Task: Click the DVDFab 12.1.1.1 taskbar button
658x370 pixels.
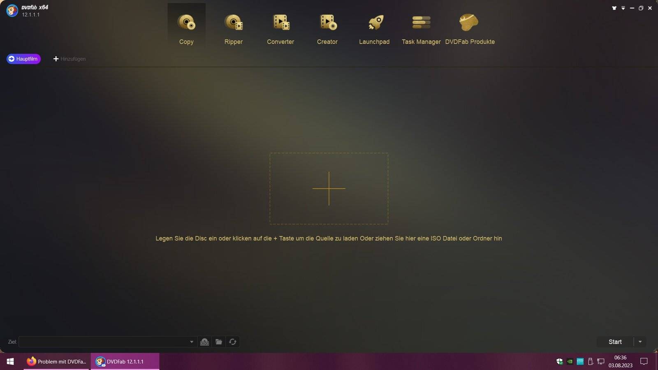Action: [125, 361]
